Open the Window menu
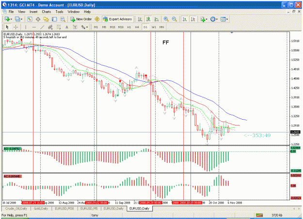This screenshot has height=219, width=303. coord(74,12)
